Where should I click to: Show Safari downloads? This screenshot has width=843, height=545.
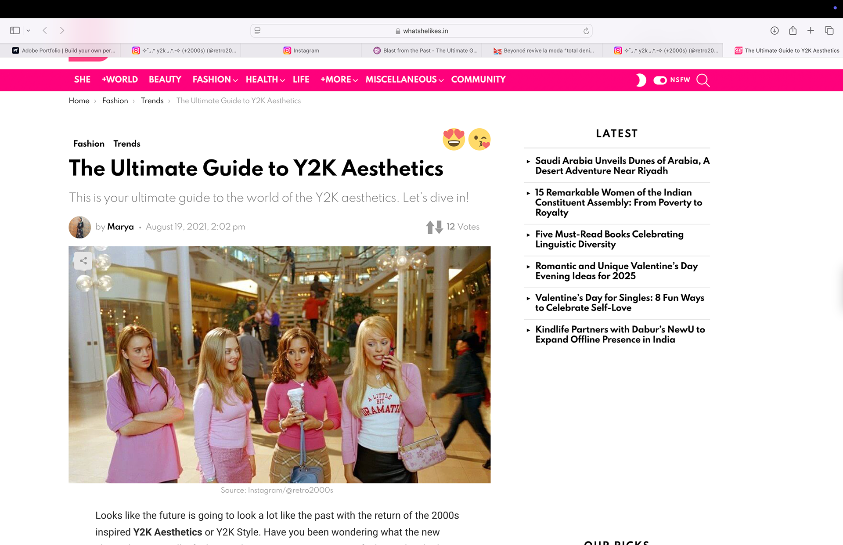coord(775,30)
